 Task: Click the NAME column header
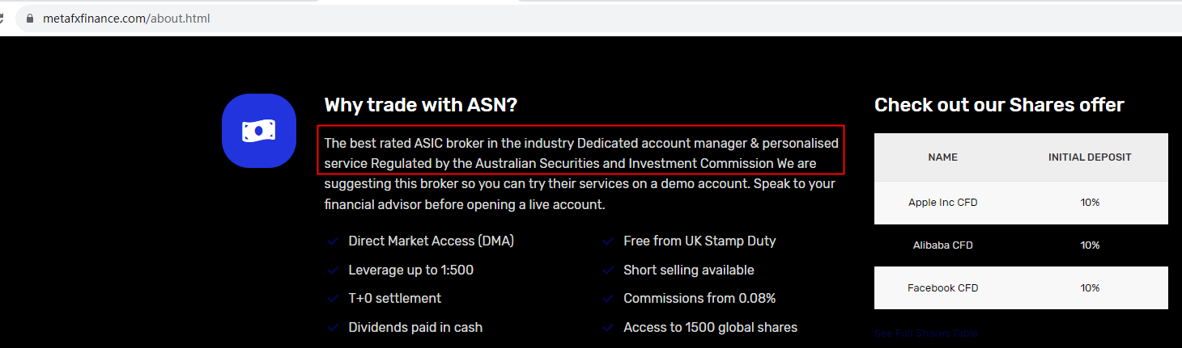coord(942,157)
